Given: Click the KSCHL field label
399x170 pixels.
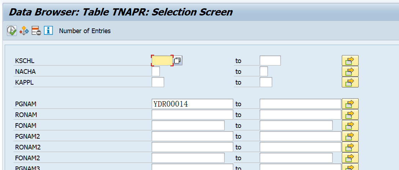Looking at the screenshot, I should pos(25,61).
